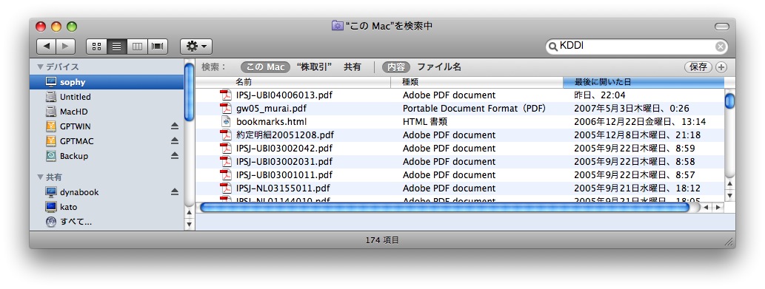This screenshot has width=765, height=289.
Task: Click the results vertical scrollbar thumb
Action: [x=729, y=101]
